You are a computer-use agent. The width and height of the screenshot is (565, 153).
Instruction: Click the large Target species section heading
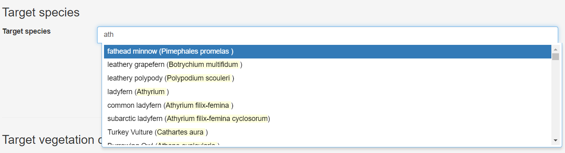coord(41,12)
